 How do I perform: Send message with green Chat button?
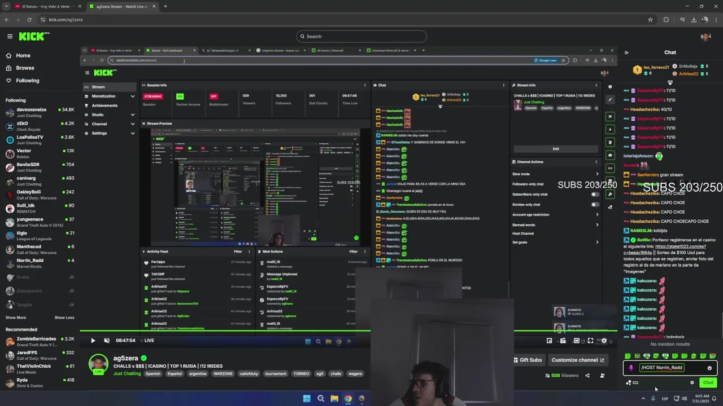click(708, 382)
